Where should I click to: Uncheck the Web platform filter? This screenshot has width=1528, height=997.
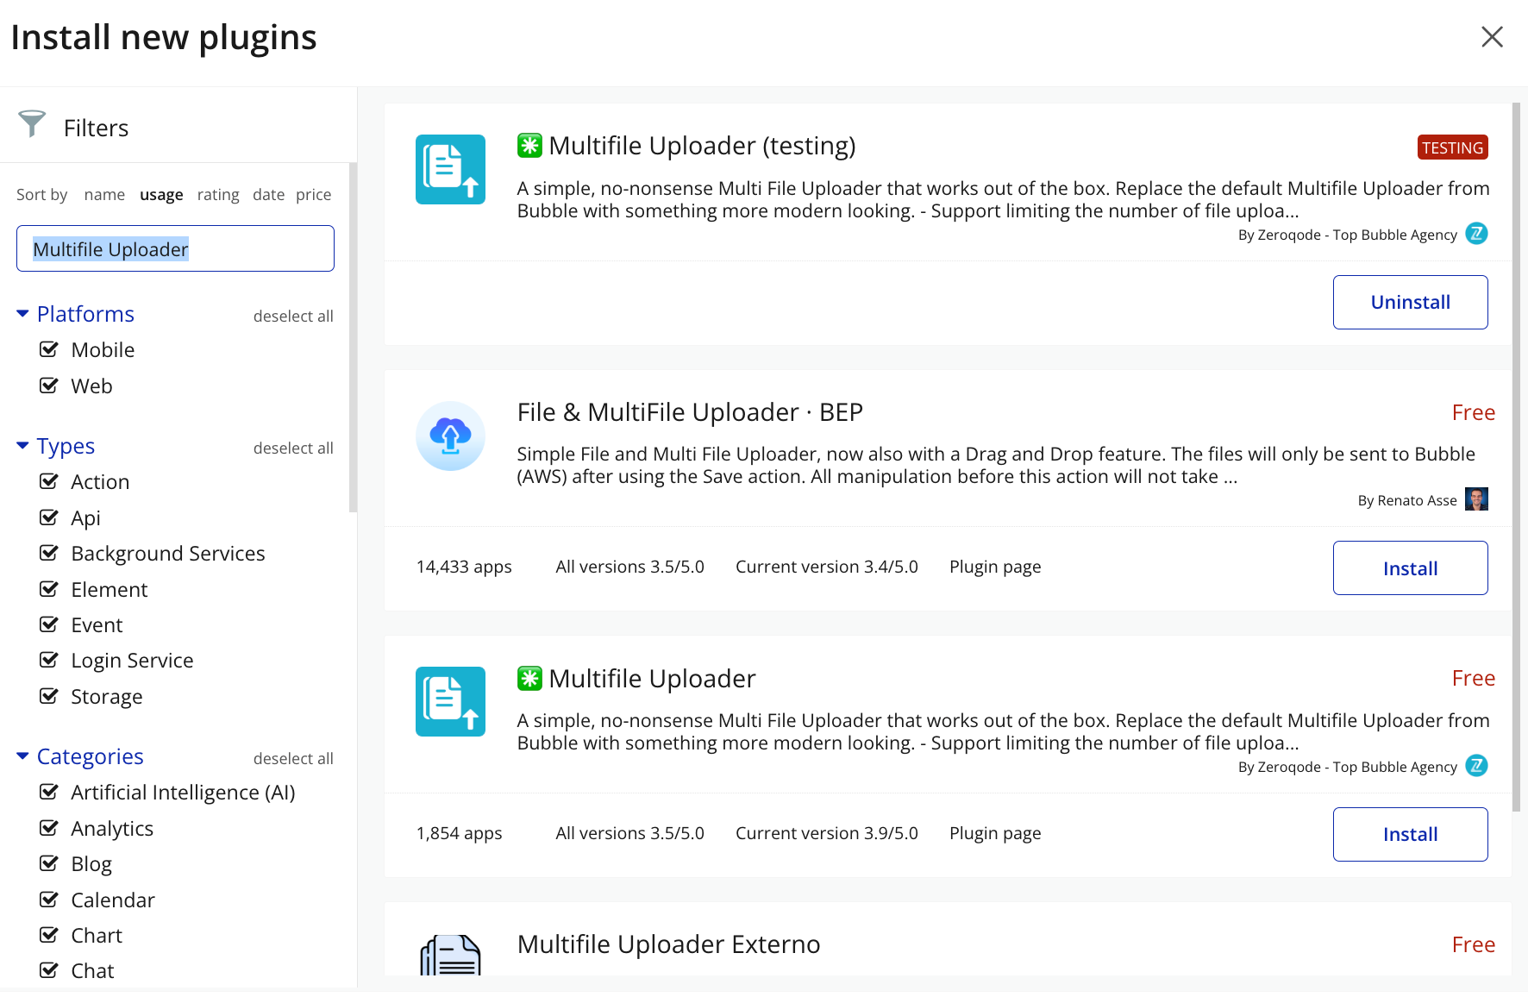click(49, 386)
